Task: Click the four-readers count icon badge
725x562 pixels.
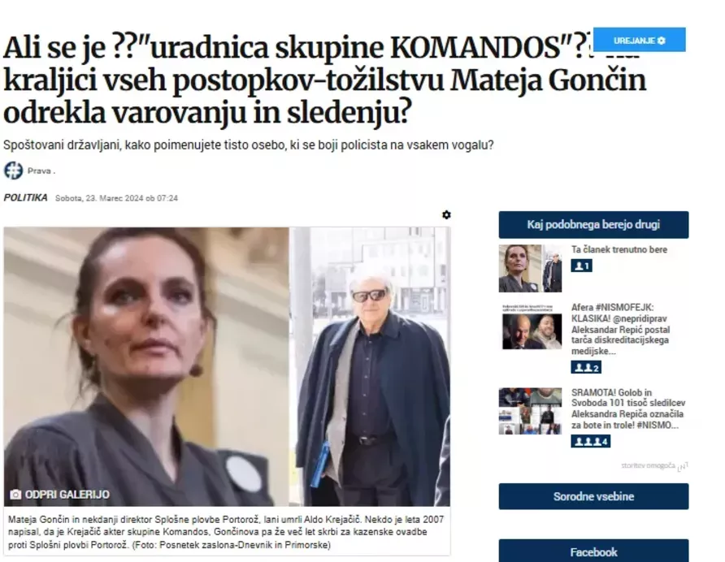Action: [590, 441]
